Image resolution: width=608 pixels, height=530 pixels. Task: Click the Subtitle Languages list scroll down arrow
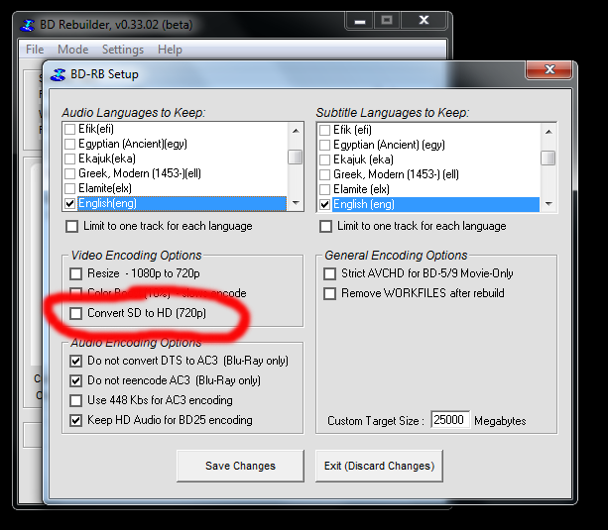[x=548, y=204]
